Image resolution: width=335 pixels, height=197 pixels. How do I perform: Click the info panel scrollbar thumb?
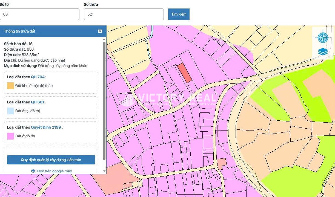(104, 101)
